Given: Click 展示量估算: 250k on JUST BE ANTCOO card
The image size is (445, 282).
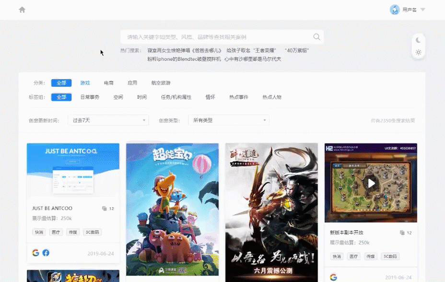Looking at the screenshot, I should pos(52,218).
